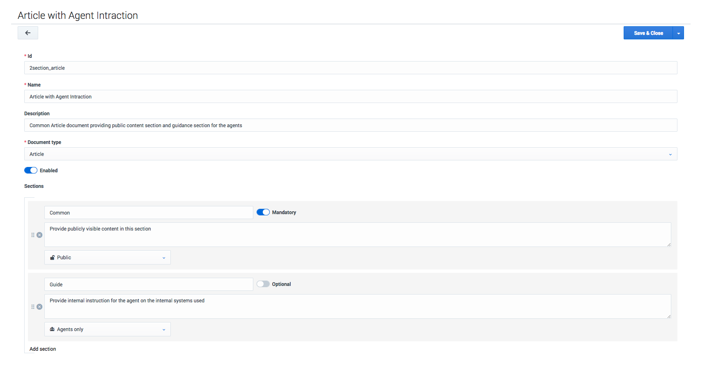Screen dimensions: 707x377
Task: Edit the Common section title field
Action: coord(149,213)
